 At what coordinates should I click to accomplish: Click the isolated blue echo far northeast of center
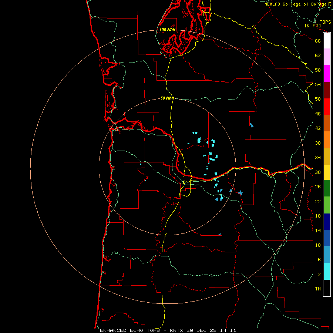[x=252, y=125]
